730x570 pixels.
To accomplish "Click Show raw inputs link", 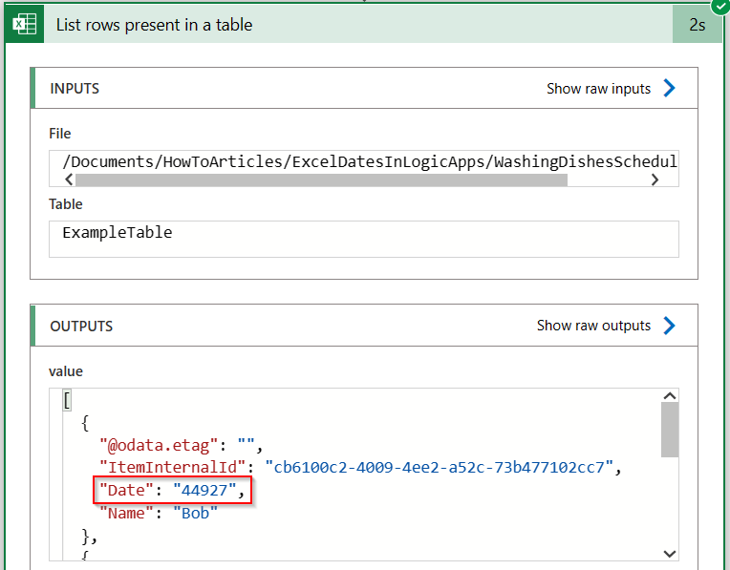I will click(598, 89).
